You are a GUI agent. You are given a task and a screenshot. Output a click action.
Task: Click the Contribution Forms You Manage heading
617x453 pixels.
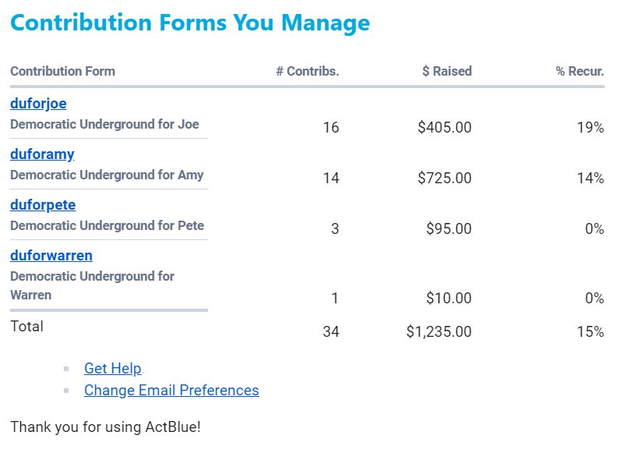190,23
